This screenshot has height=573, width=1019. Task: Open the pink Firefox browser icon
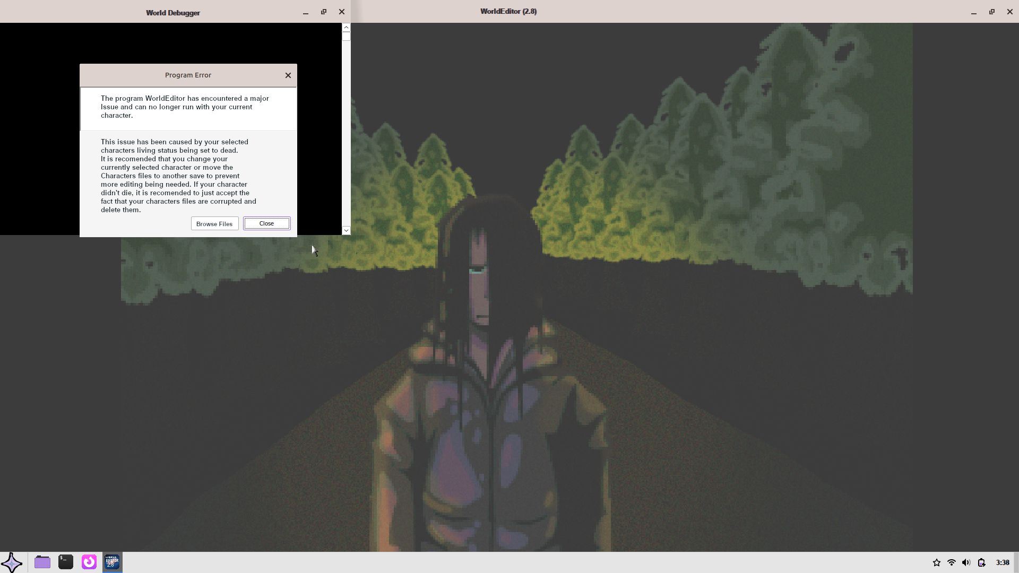(x=89, y=562)
